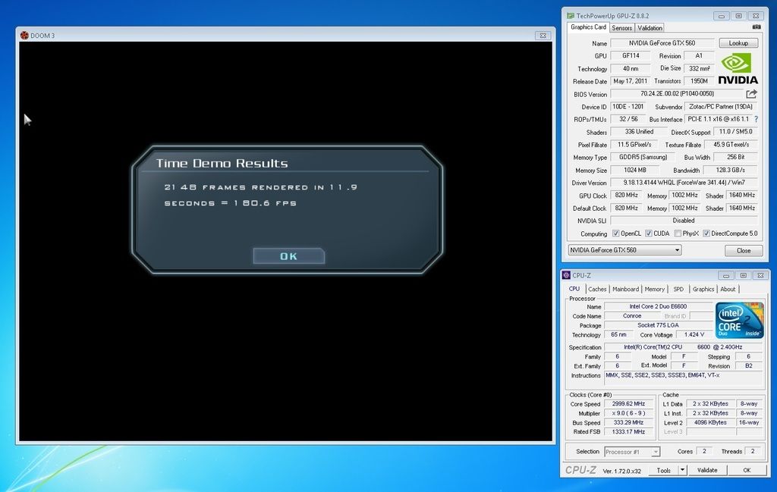Click the Specification field Intel(R) Core(TM)2 CPU
The height and width of the screenshot is (492, 777).
[684, 347]
